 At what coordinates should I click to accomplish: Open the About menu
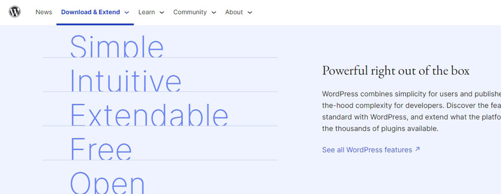(234, 12)
